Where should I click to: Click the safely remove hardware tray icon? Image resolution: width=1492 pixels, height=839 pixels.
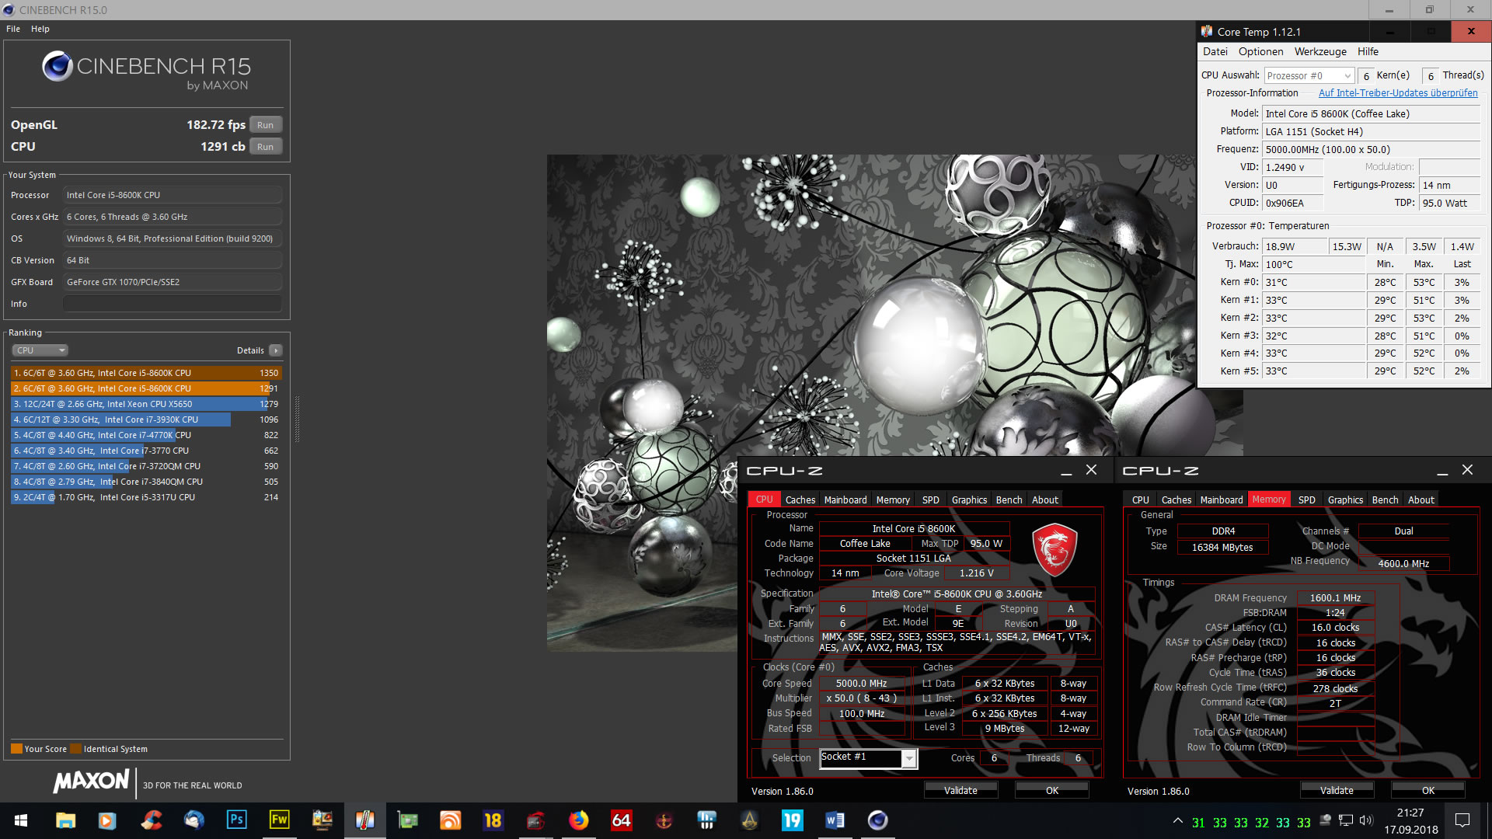tap(1326, 820)
